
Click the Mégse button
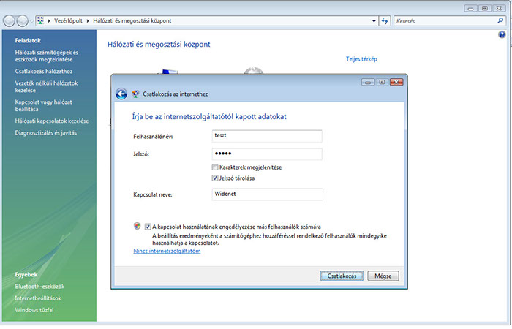[383, 276]
